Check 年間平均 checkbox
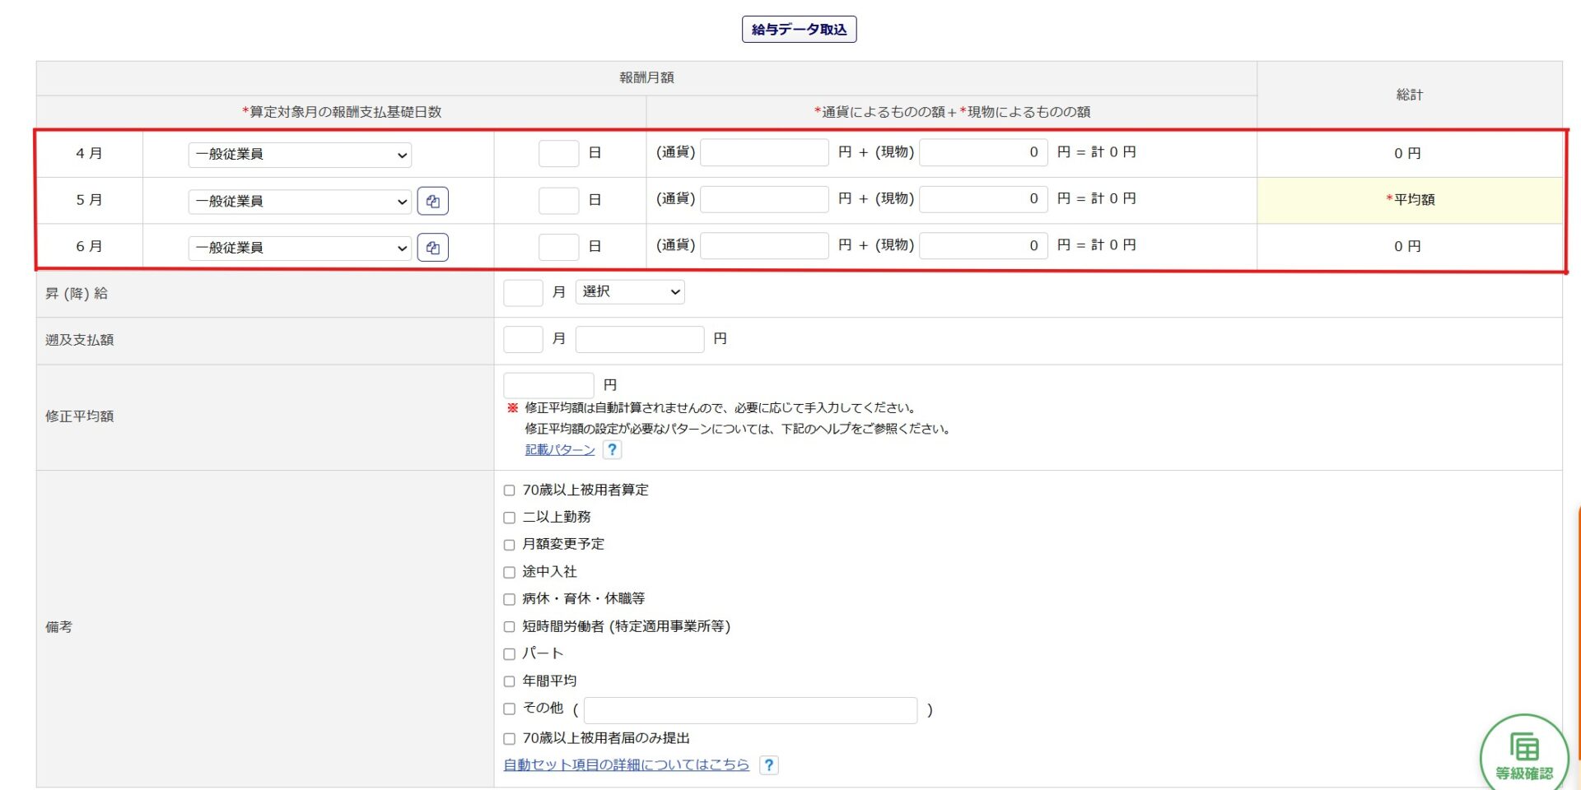This screenshot has height=790, width=1581. (509, 681)
